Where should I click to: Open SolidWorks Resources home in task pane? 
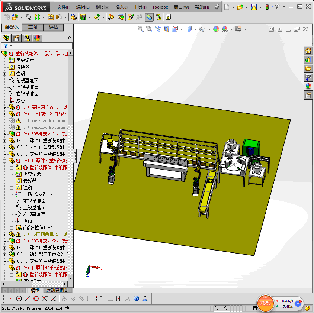click(308, 51)
